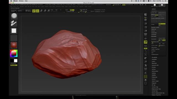Toggle the Mrgb mode
177x99 pixels.
pos(52,10)
